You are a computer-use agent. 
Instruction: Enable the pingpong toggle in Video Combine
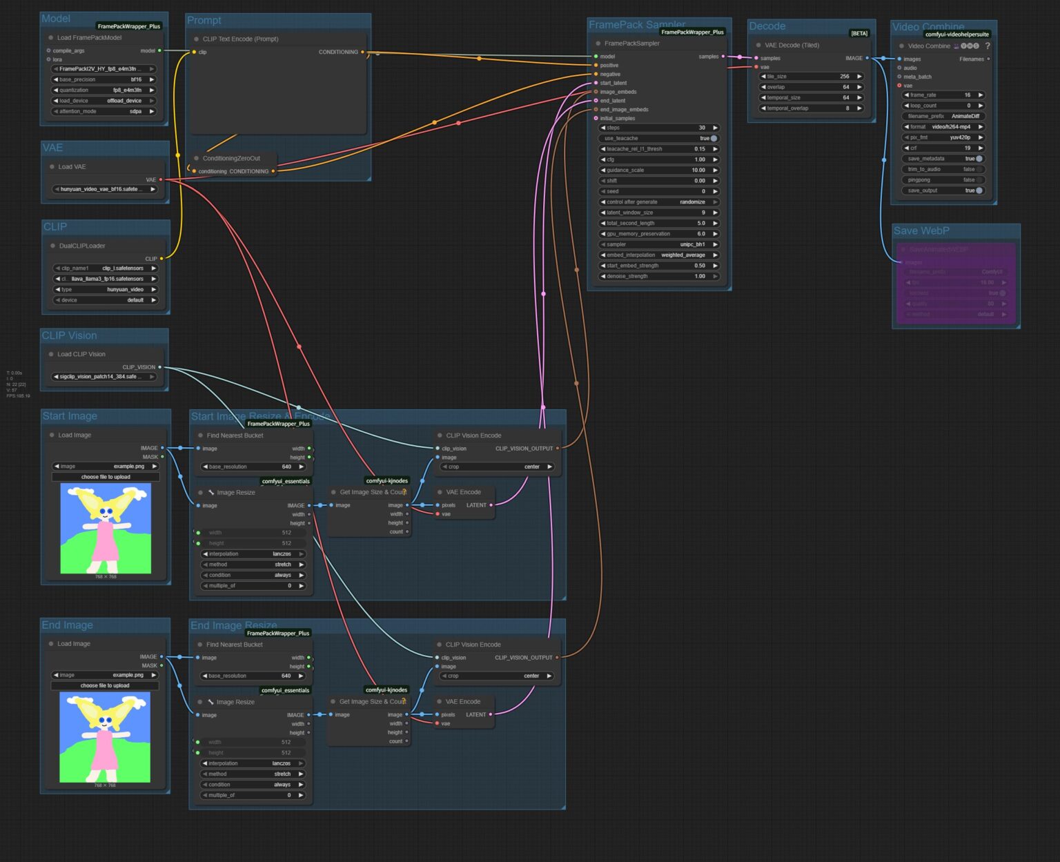[x=979, y=180]
